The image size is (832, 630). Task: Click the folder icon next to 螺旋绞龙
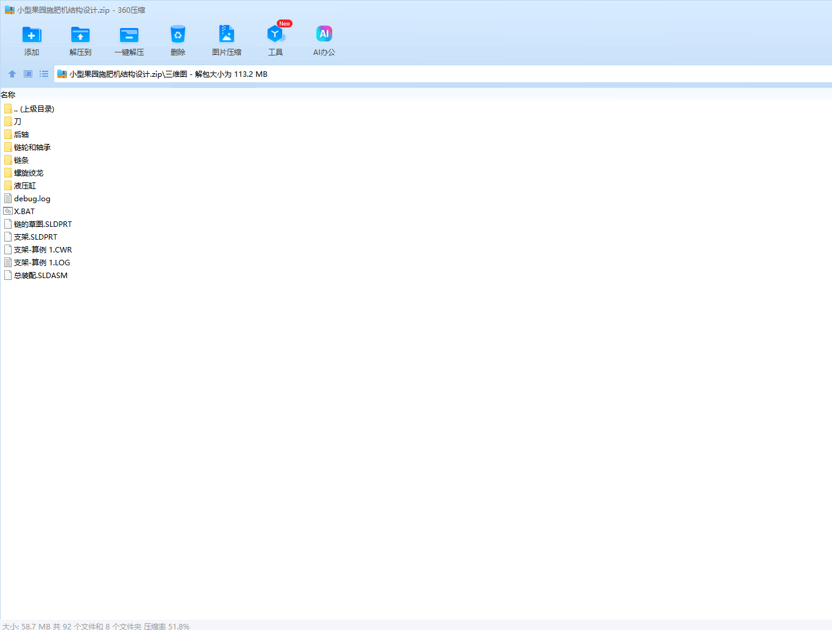pyautogui.click(x=8, y=173)
